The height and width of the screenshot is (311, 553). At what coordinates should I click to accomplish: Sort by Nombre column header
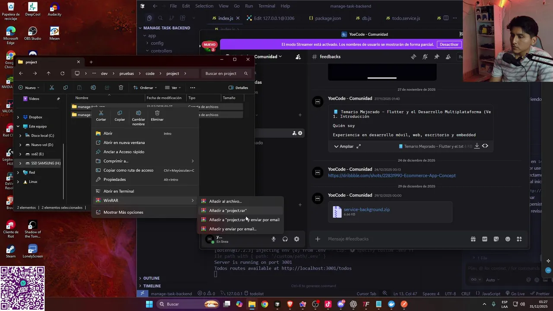pos(82,98)
